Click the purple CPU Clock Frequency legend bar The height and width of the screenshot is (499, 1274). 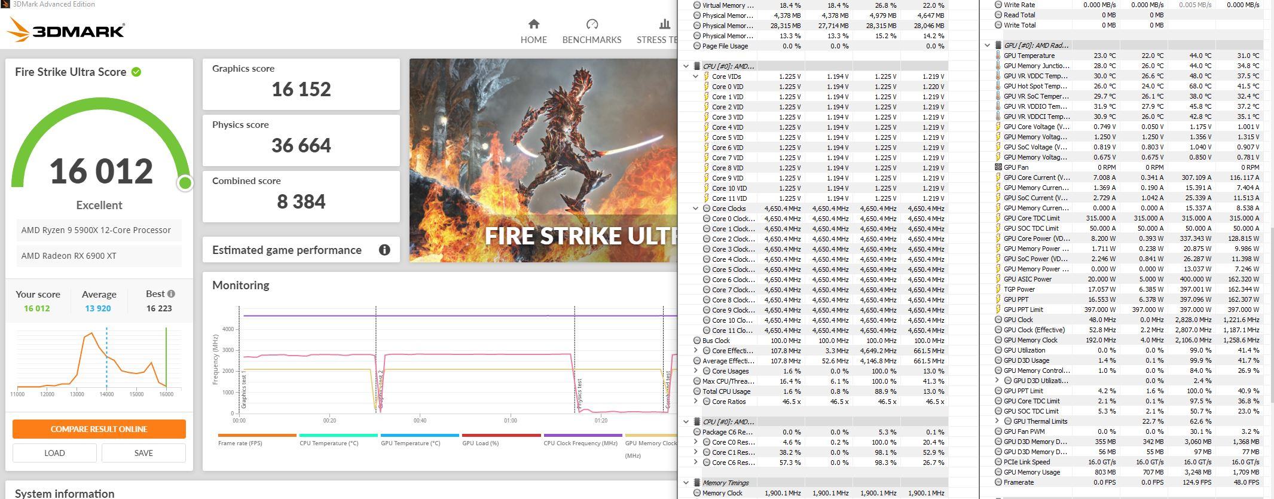click(x=582, y=435)
